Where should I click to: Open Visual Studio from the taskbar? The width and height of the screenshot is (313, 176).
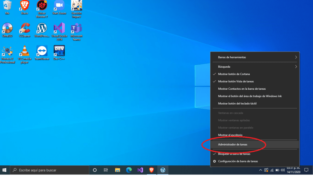(140, 170)
